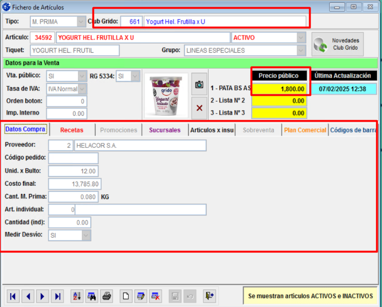Open the Tipo M. PRIMA dropdown
382x307 pixels.
81,22
